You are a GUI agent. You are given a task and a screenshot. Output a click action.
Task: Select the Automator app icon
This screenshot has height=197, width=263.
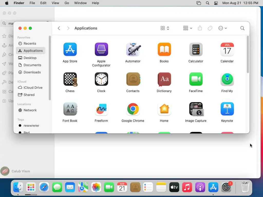(133, 49)
